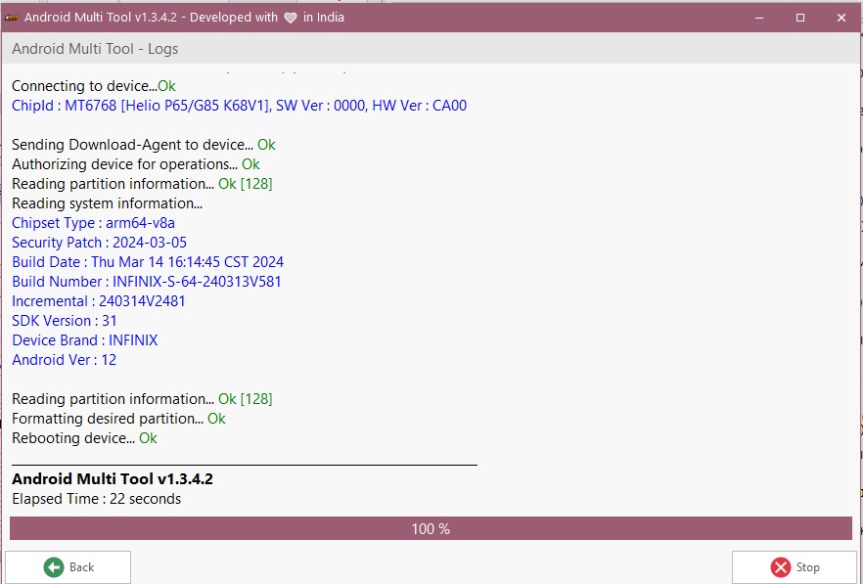Click the 'Build Date' line
The width and height of the screenshot is (863, 584).
[148, 262]
